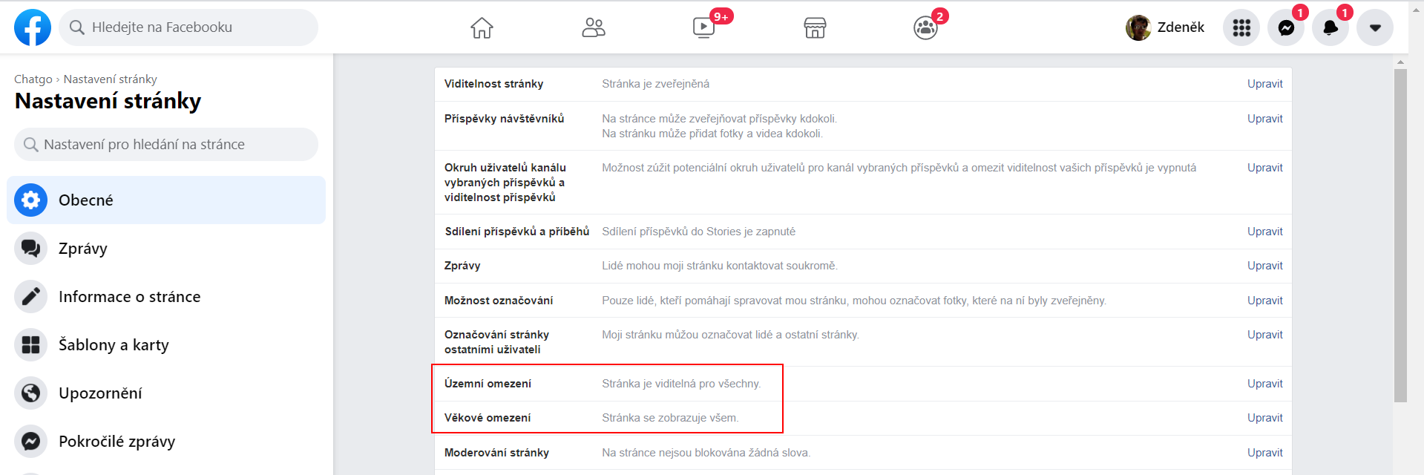Open the Groups icon with badge
This screenshot has width=1424, height=475.
(x=925, y=28)
